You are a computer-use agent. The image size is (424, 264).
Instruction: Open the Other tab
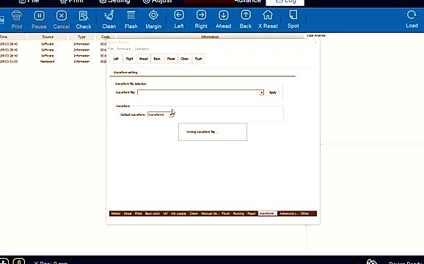click(304, 213)
